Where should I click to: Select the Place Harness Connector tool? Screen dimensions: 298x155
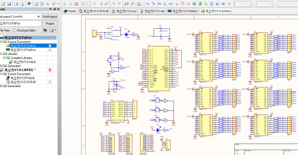point(211,4)
